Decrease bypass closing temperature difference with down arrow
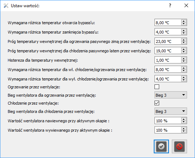Viewport: 195px width, 158px height. [183, 33]
